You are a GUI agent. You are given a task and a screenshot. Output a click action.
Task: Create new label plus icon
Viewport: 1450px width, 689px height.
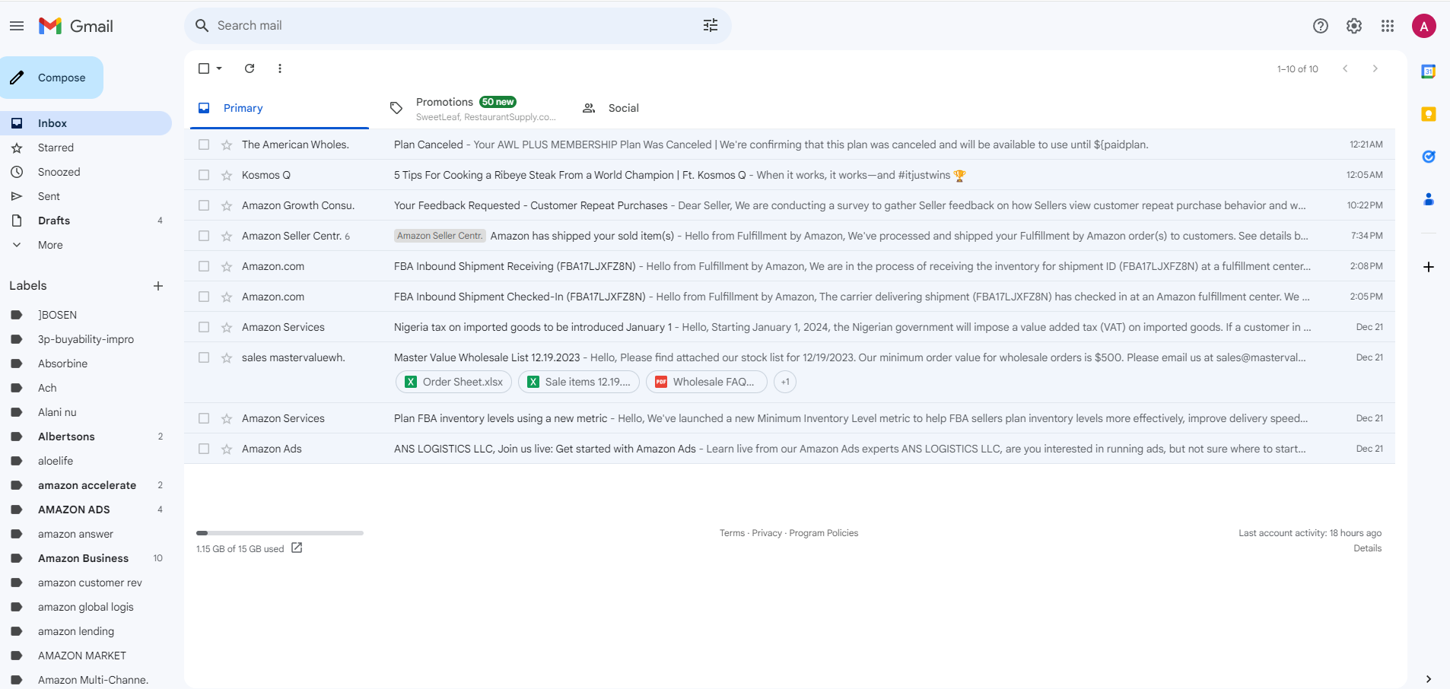click(158, 286)
